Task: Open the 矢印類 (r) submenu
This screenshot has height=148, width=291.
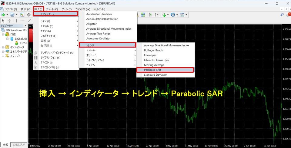Action: [x=56, y=46]
